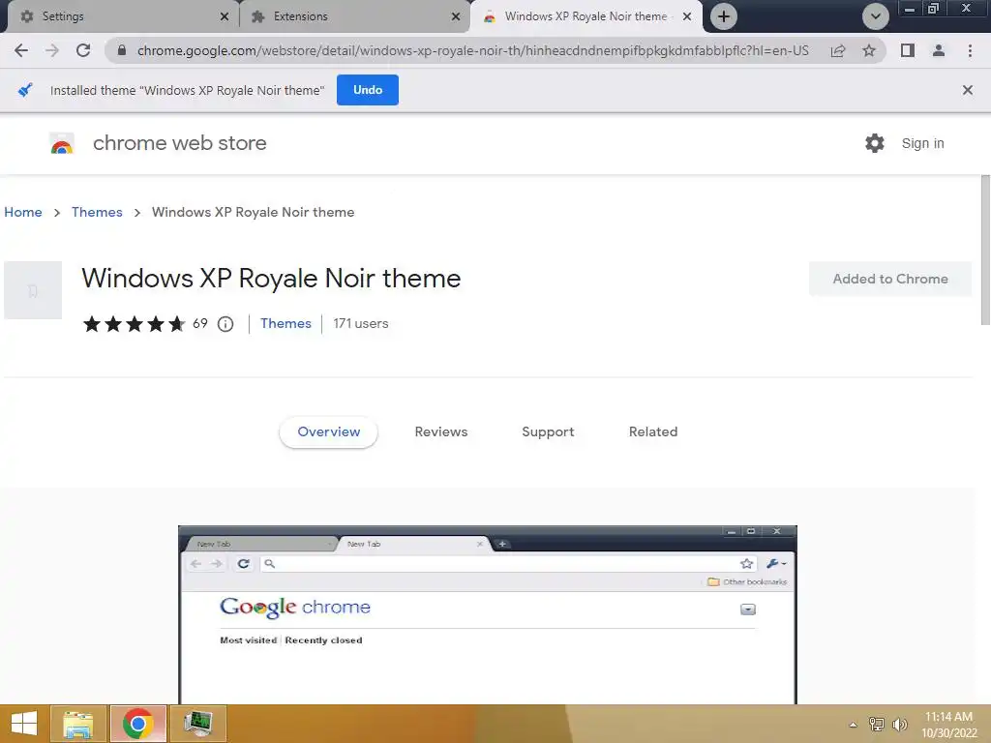Show hidden system tray icons

click(853, 725)
